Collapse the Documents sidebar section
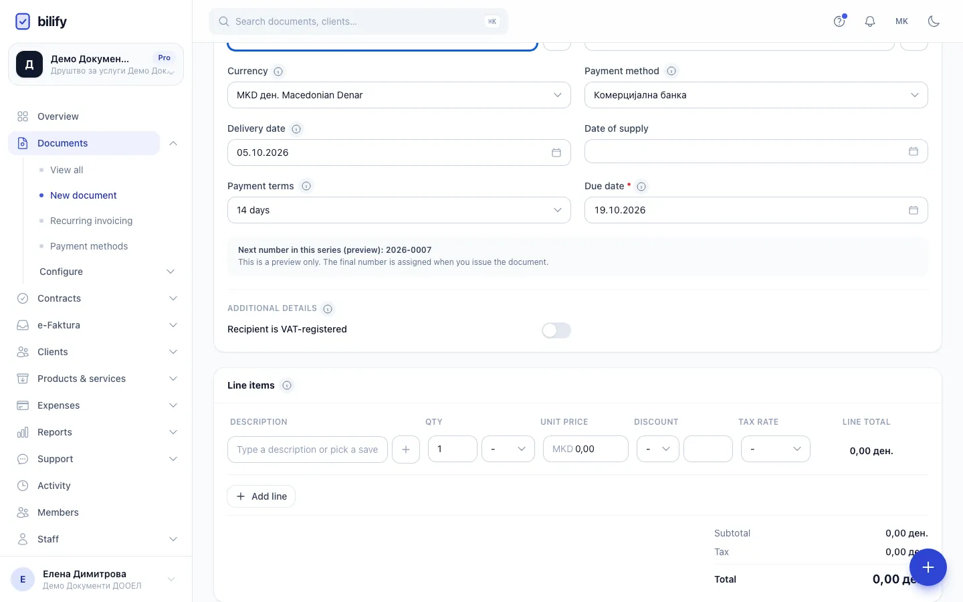 coord(173,143)
